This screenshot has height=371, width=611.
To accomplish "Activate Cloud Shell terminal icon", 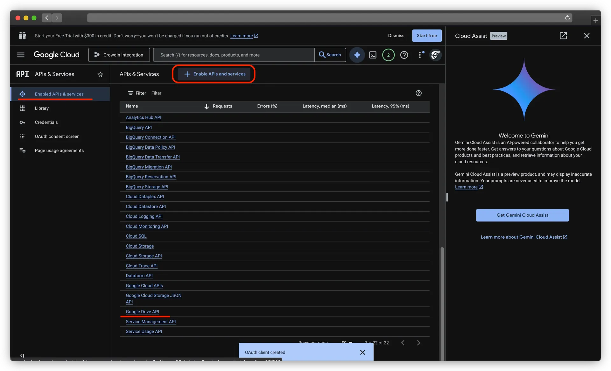I will tap(373, 55).
